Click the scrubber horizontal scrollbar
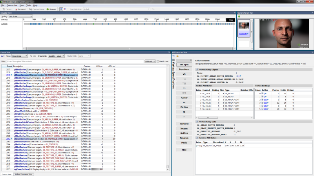314x176 pixels. (x=129, y=48)
